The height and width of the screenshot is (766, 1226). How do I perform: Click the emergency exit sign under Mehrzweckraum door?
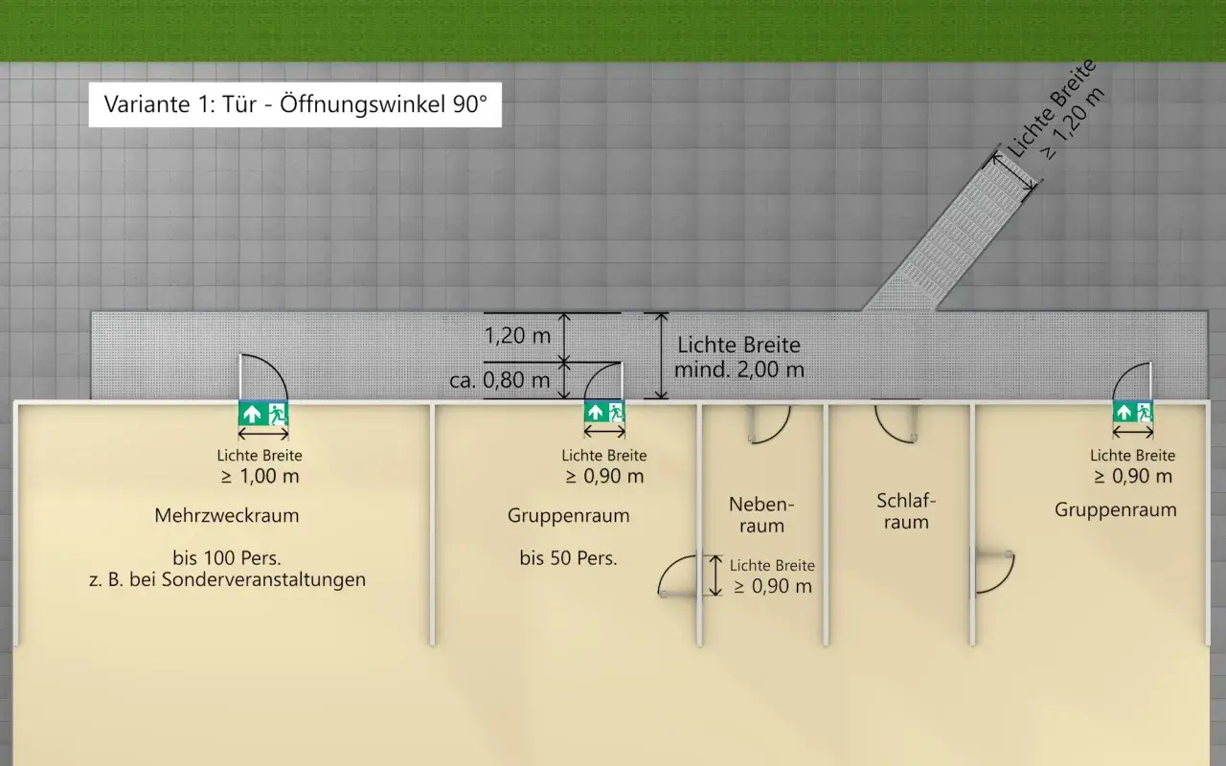pos(262,414)
